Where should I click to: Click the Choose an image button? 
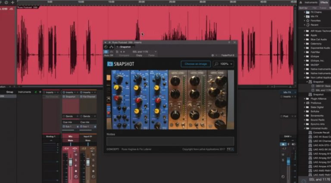point(196,64)
